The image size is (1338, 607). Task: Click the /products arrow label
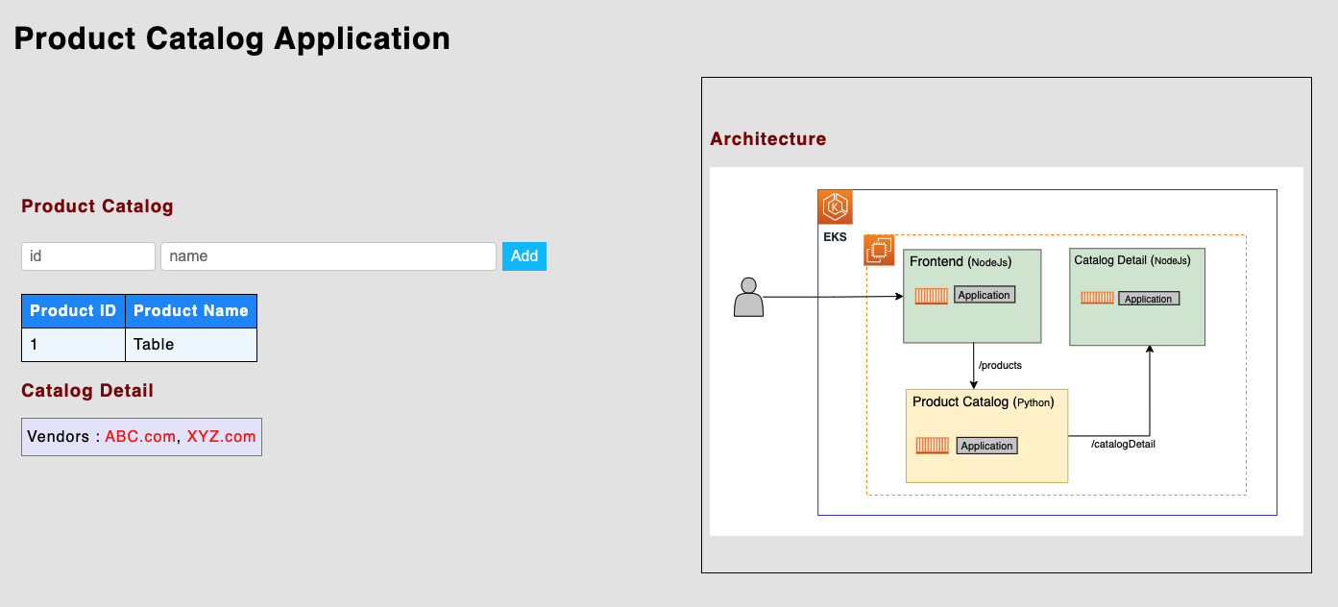coord(1000,365)
